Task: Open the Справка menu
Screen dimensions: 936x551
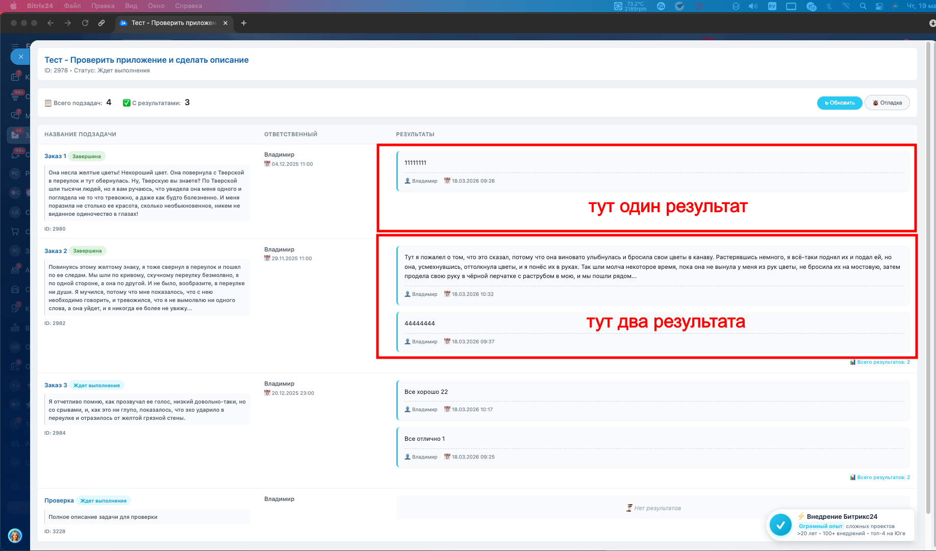Action: (x=188, y=6)
